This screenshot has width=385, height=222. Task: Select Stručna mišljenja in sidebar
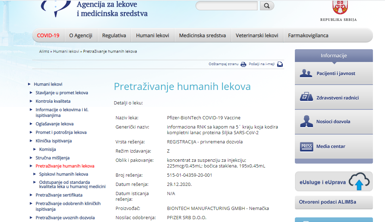[x=53, y=158]
